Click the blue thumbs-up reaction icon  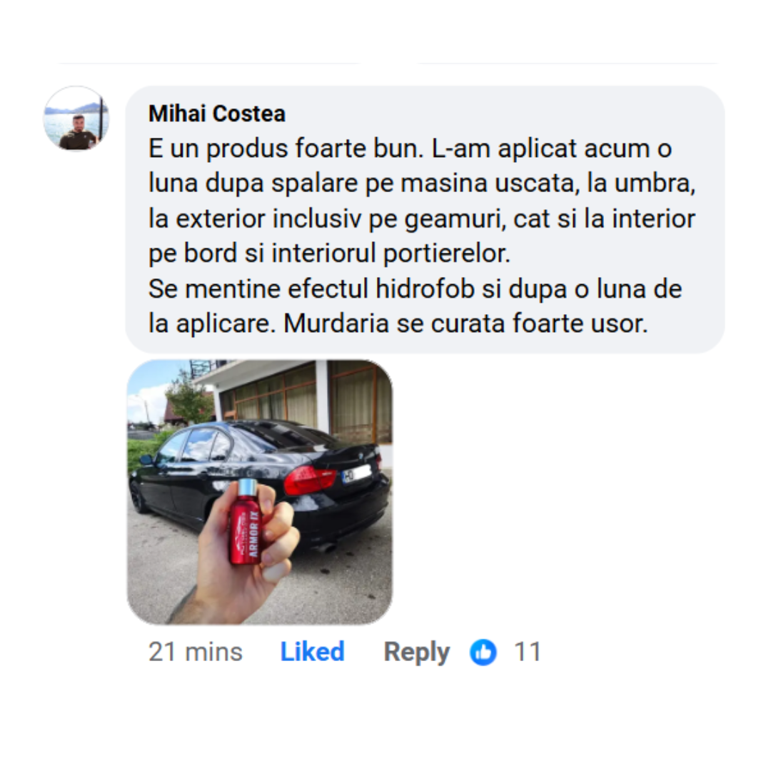tap(483, 652)
